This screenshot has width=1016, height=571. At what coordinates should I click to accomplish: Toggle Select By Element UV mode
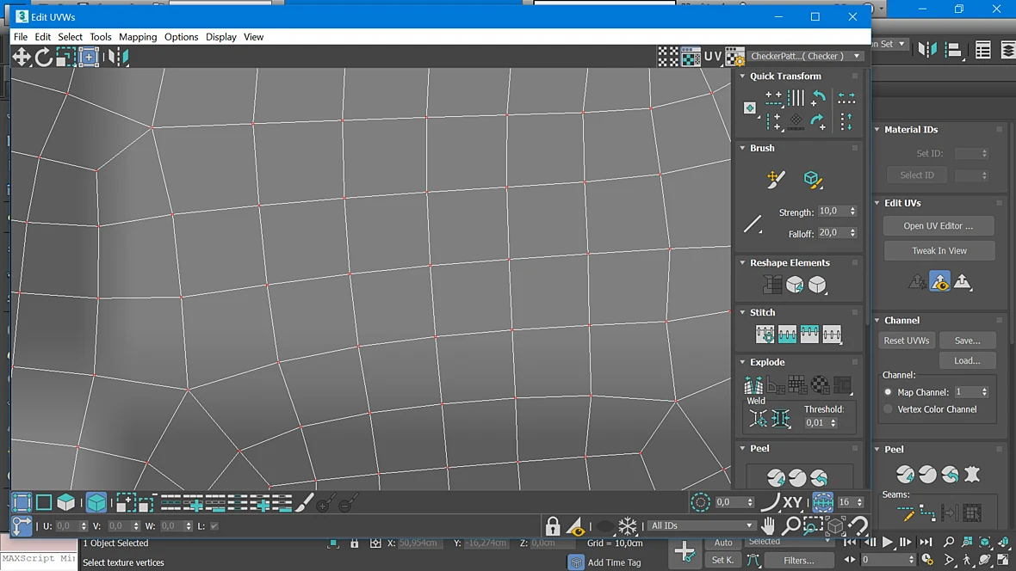96,502
